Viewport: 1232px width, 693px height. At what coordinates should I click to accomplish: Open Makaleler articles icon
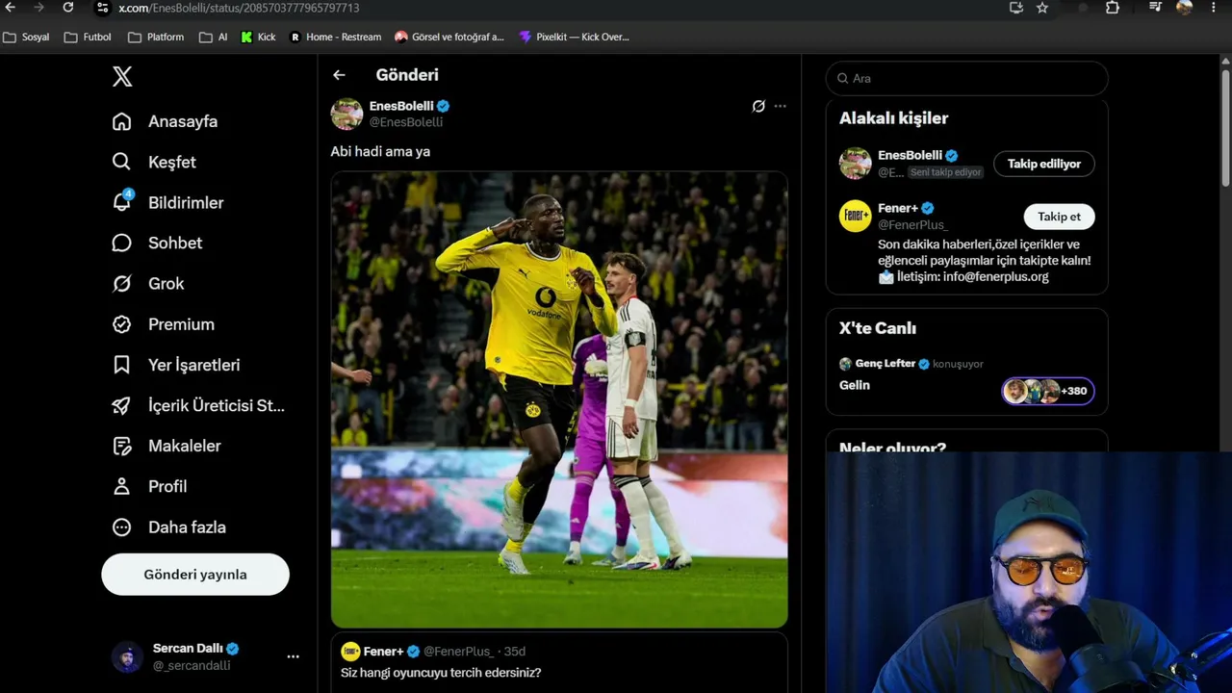pos(121,446)
